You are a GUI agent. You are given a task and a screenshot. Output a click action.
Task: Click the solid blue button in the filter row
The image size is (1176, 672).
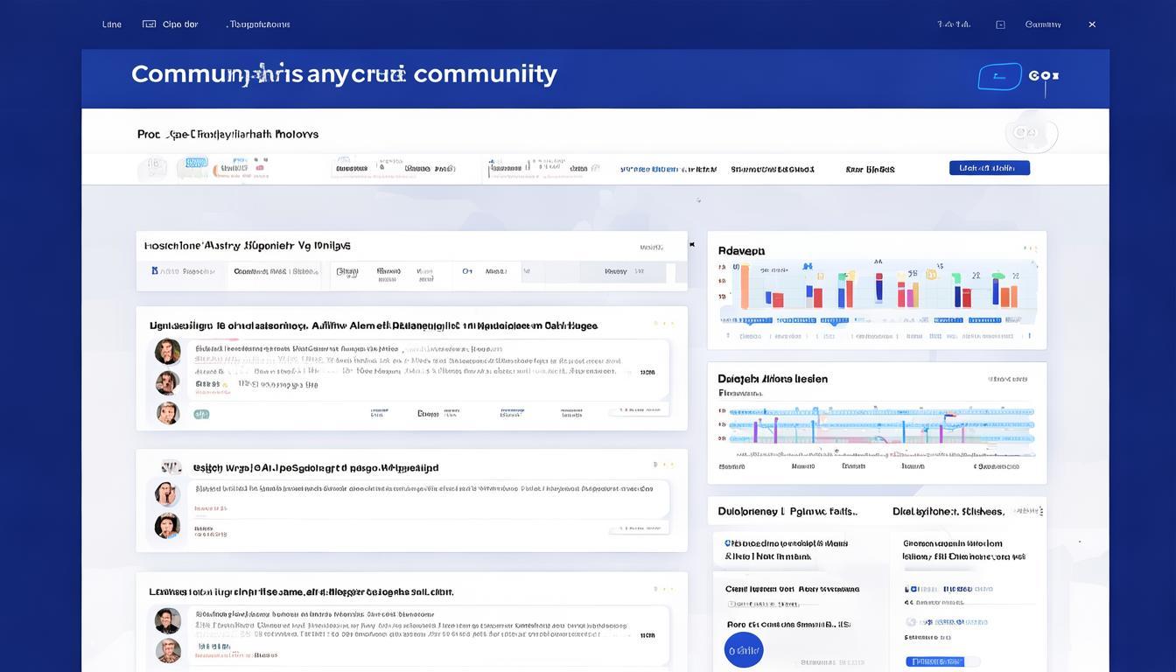[989, 168]
